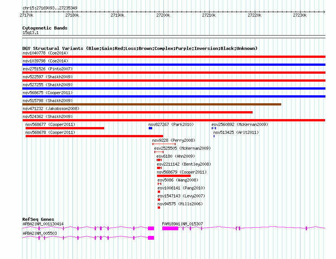Viewport: 336px width, 259px height.
Task: Click the 27220k ruler position label
Action: (x=254, y=15)
